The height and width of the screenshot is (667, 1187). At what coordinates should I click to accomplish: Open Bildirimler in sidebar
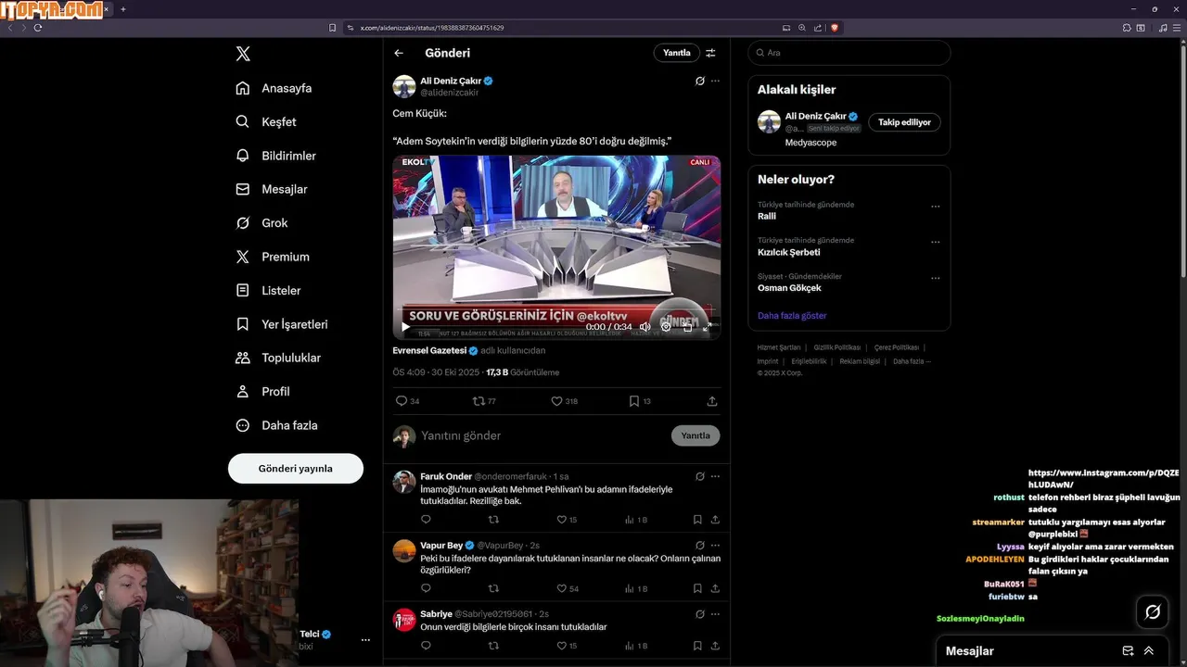[x=275, y=156]
